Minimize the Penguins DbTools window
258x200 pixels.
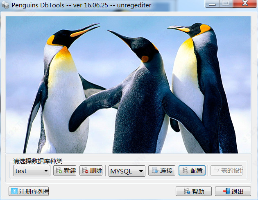tap(212, 4)
